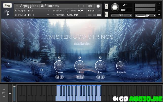This screenshot has height=102, width=163.
Task: Open the instrument info icon
Action: click(x=98, y=6)
